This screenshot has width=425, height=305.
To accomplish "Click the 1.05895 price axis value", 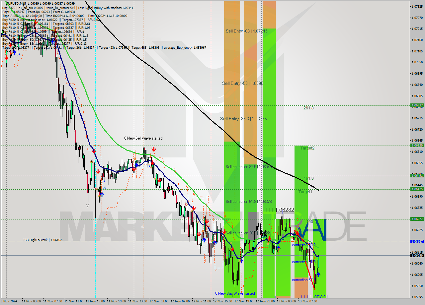I will coord(417,297).
